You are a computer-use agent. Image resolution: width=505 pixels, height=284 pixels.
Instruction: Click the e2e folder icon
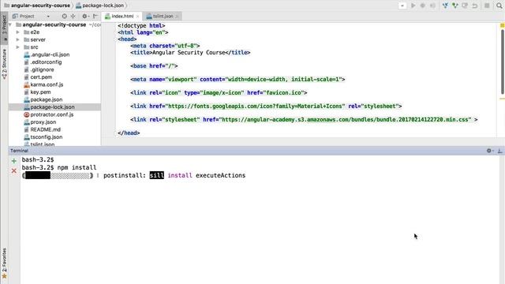26,32
